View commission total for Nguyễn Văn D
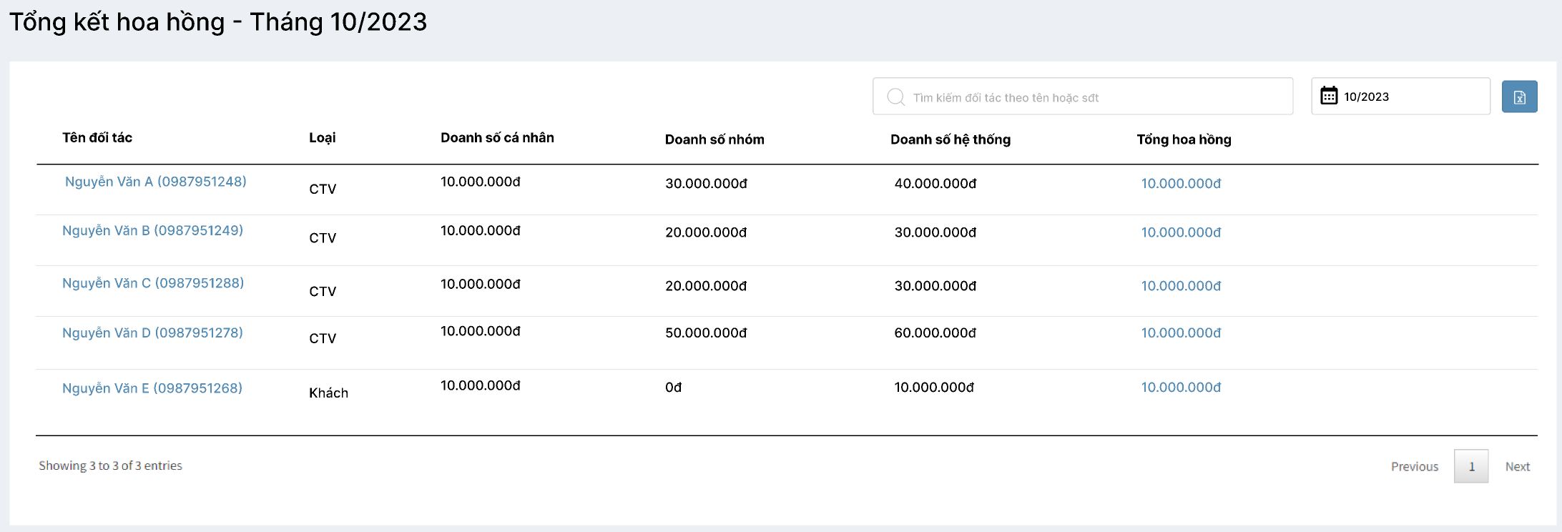This screenshot has height=532, width=1562. tap(1180, 333)
